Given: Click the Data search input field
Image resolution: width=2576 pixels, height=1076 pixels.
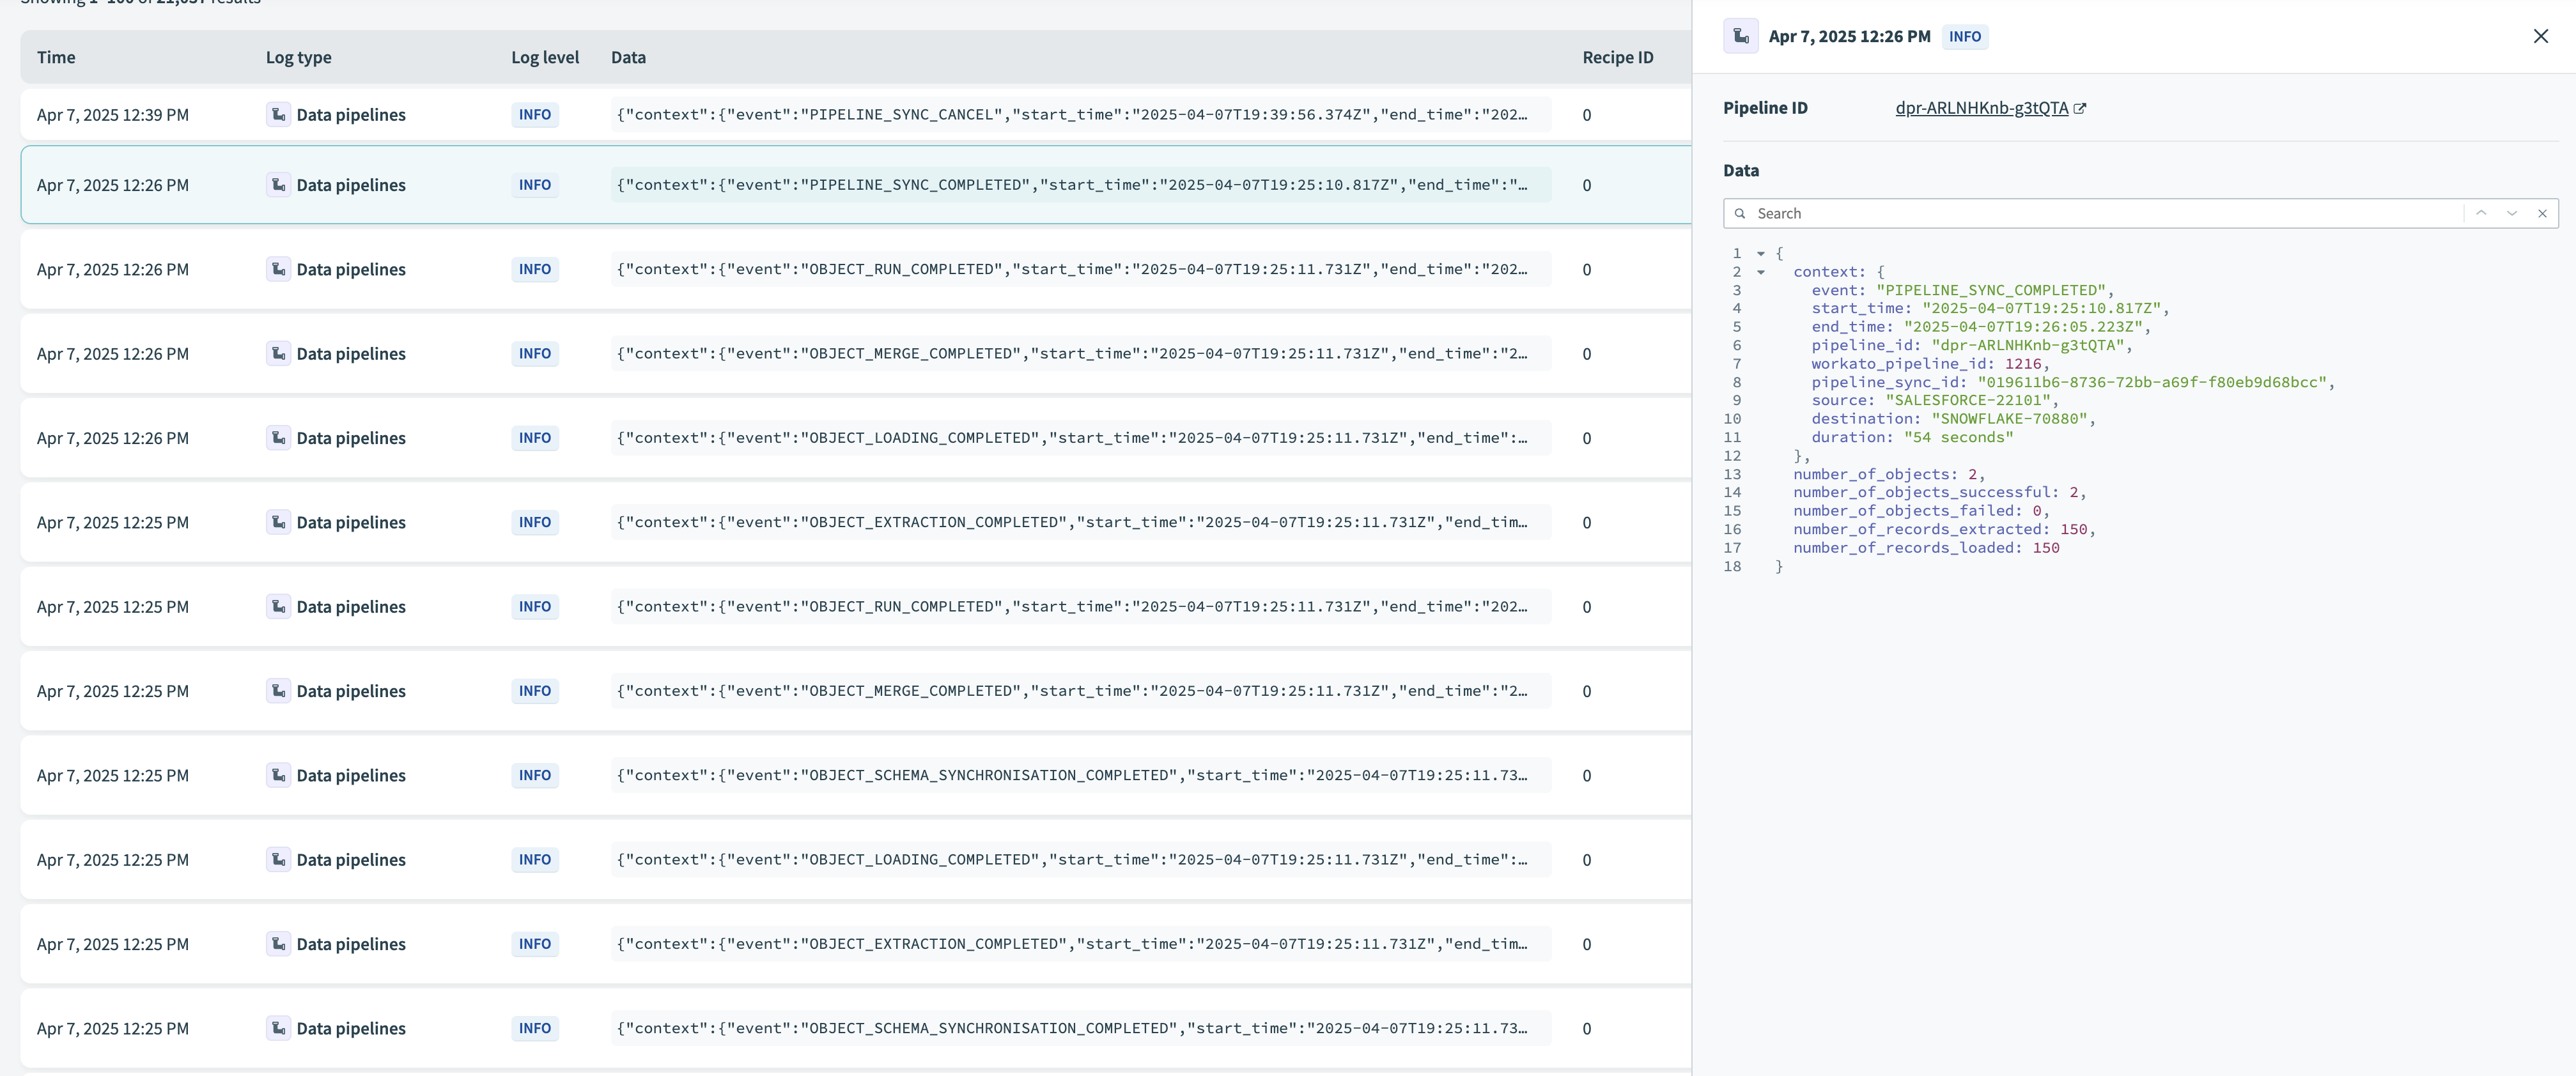Looking at the screenshot, I should (x=2100, y=213).
